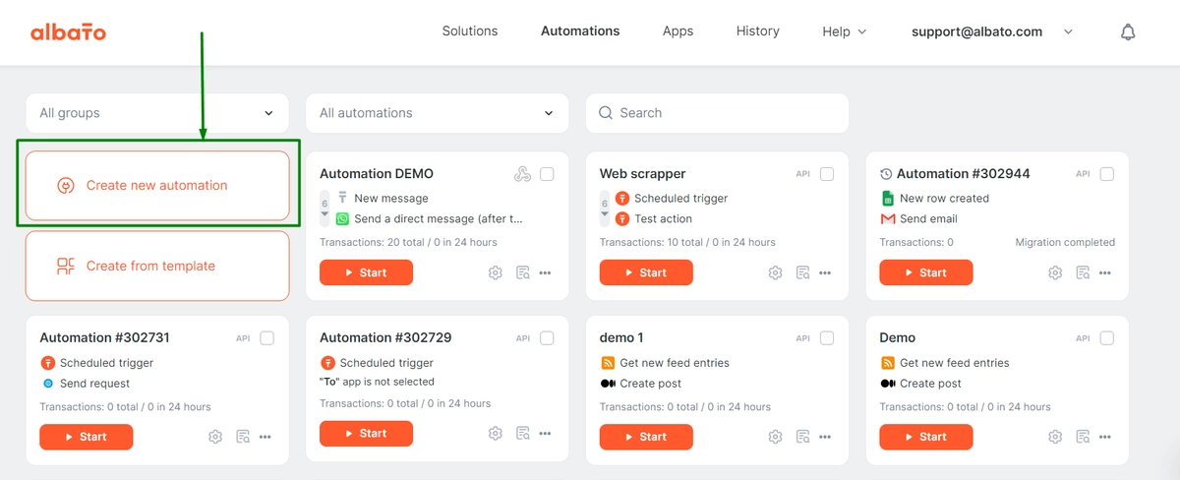Open settings gear for Automation DEMO
Image resolution: width=1180 pixels, height=480 pixels.
point(496,272)
